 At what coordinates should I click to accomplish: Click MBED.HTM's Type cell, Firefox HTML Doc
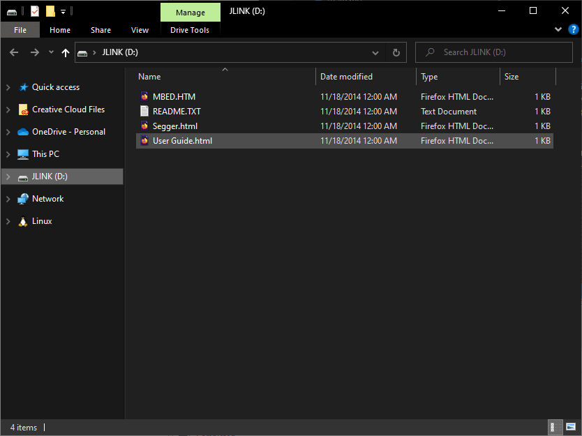coord(457,97)
